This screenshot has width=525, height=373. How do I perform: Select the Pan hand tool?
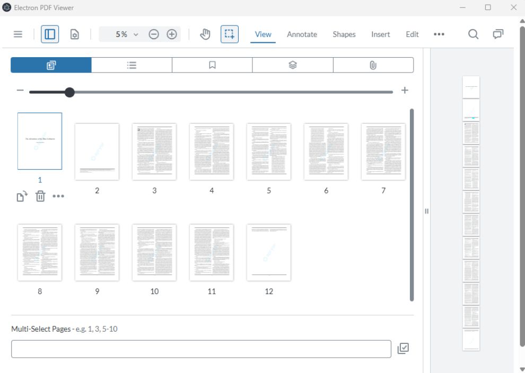[x=205, y=34]
